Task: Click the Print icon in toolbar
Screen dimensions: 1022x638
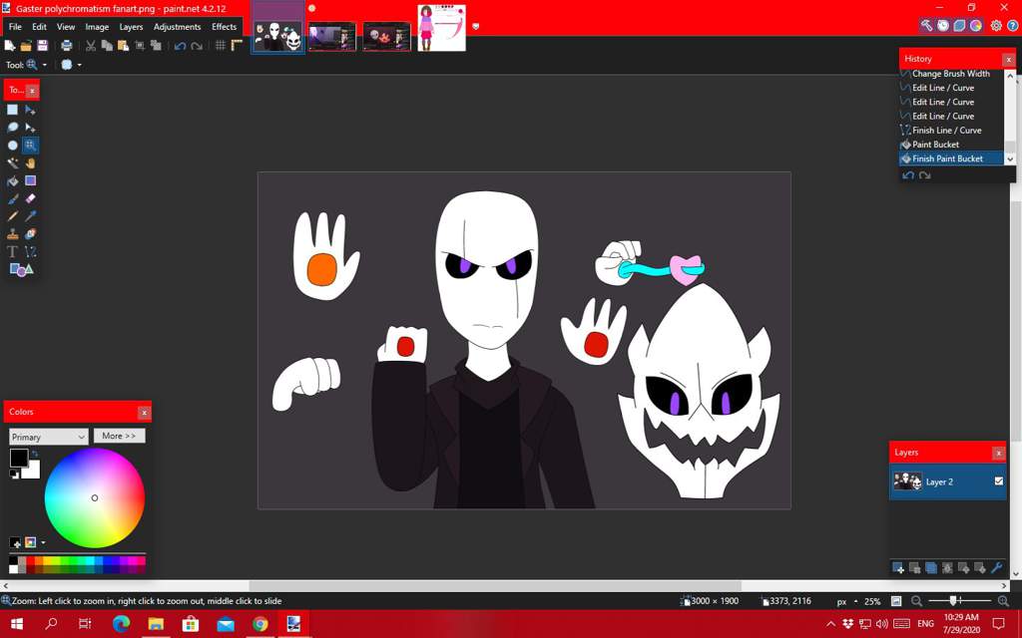Action: pyautogui.click(x=67, y=46)
